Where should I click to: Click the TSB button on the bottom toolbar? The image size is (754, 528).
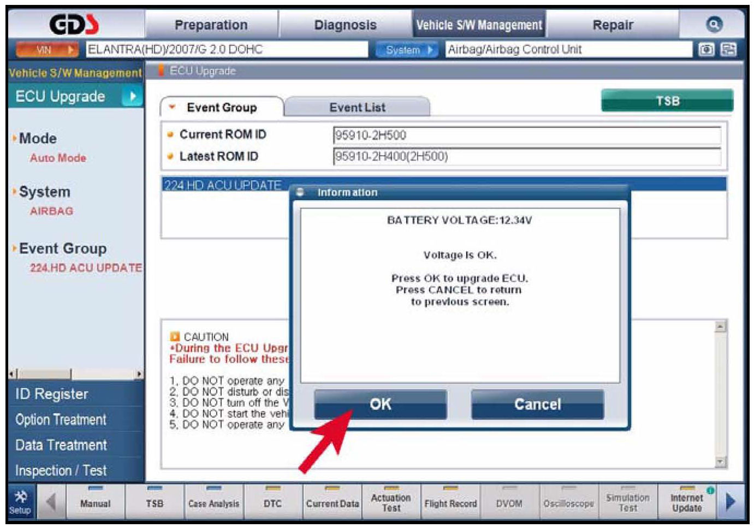pos(155,502)
